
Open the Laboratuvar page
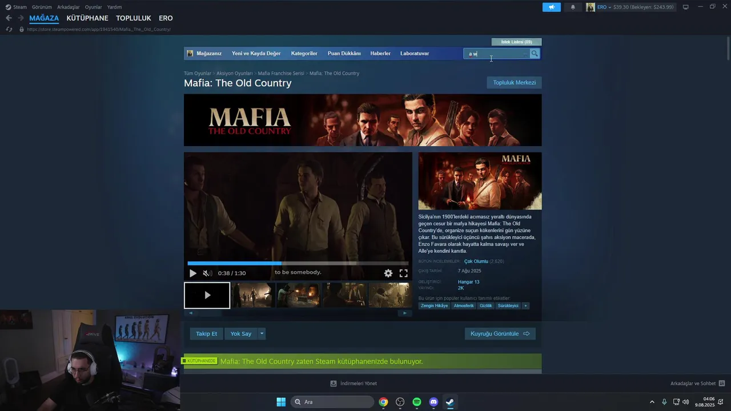(415, 54)
